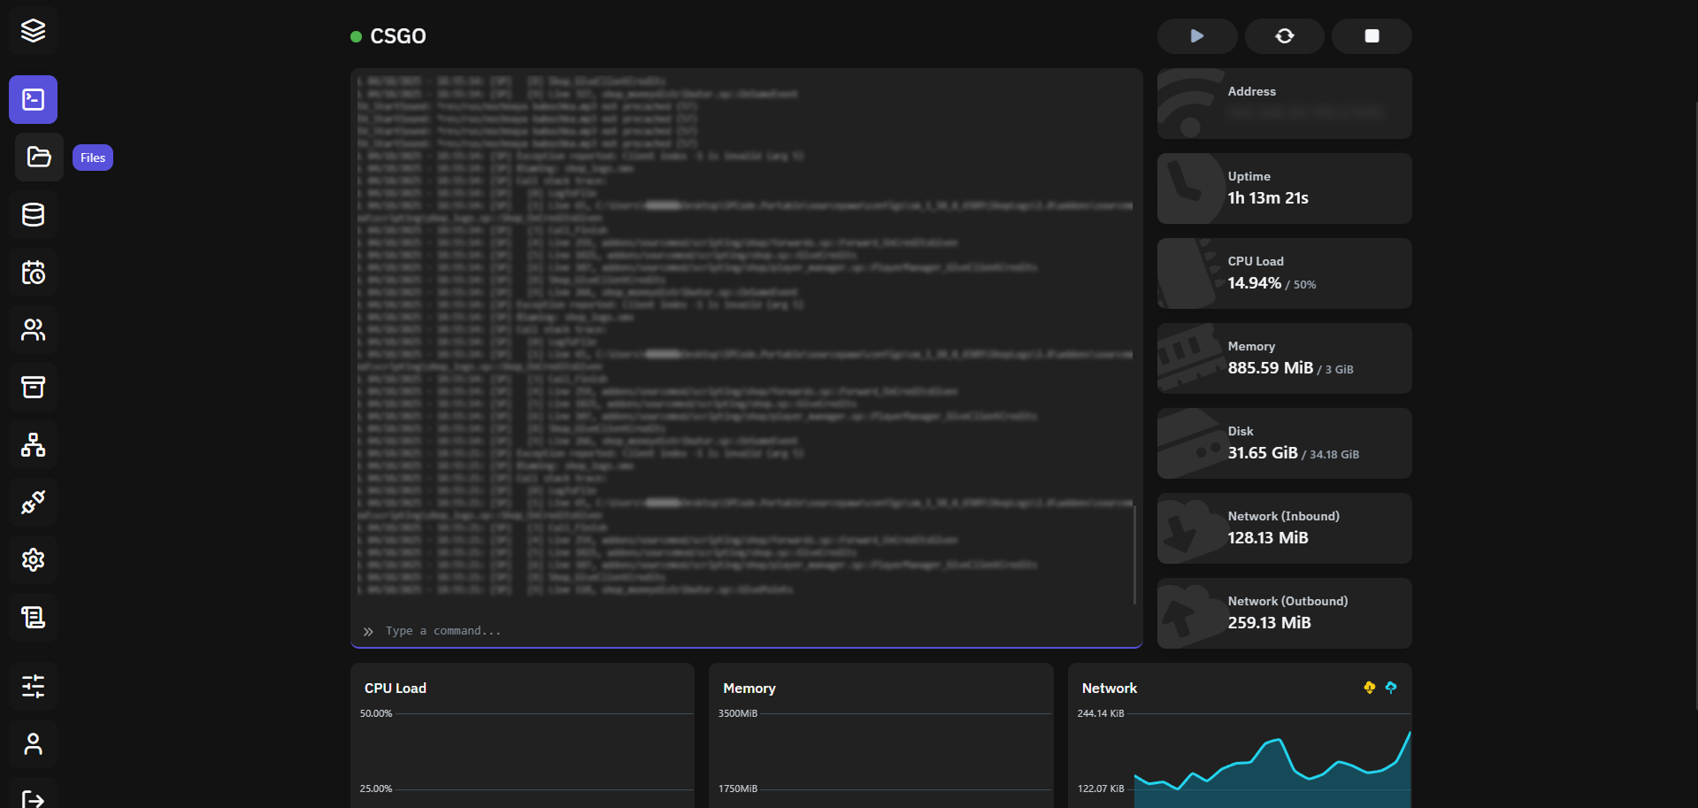This screenshot has height=808, width=1698.
Task: Click the panel logo in the sidebar
Action: [x=33, y=31]
